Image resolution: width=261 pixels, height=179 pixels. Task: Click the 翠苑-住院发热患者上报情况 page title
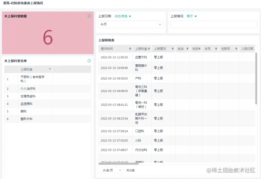tap(22, 3)
